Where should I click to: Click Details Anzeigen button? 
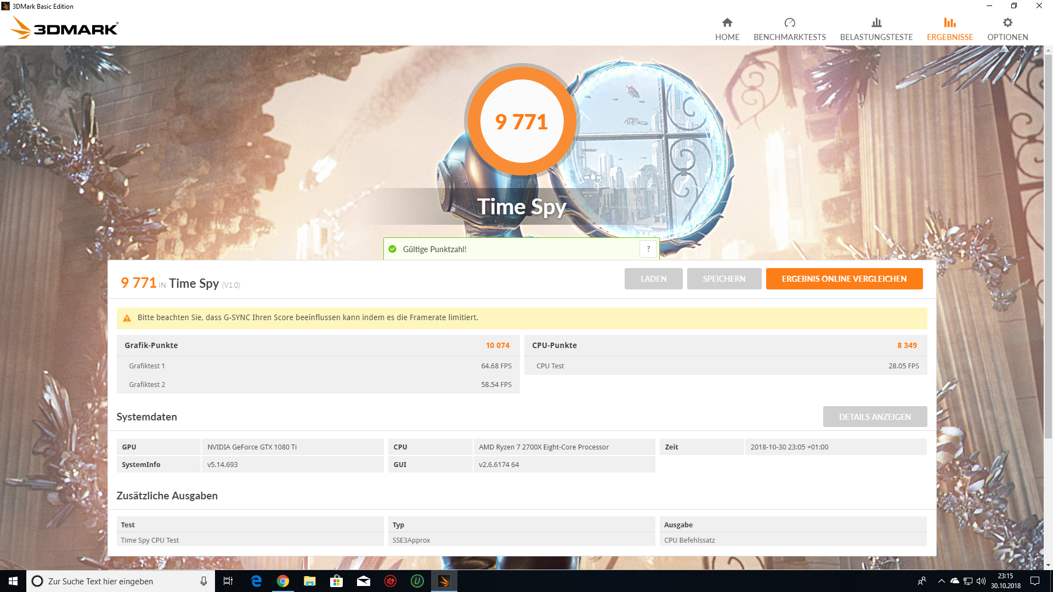coord(875,417)
